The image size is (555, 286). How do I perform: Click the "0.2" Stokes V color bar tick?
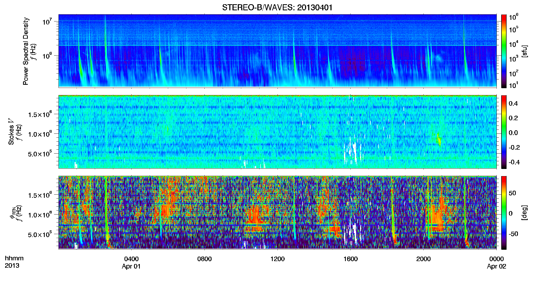coord(513,118)
